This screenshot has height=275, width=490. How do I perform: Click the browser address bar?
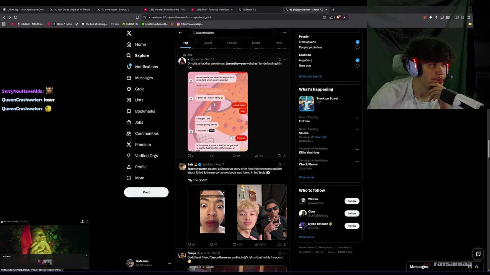click(x=234, y=17)
